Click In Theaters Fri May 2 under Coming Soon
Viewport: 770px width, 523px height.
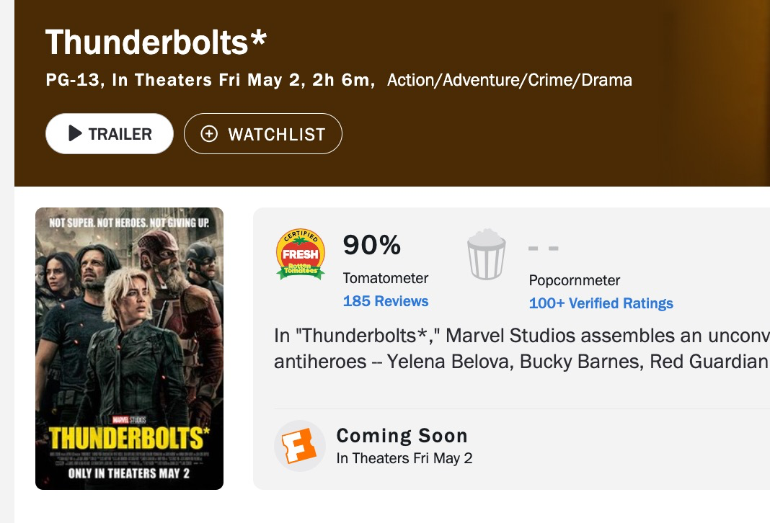(x=404, y=458)
